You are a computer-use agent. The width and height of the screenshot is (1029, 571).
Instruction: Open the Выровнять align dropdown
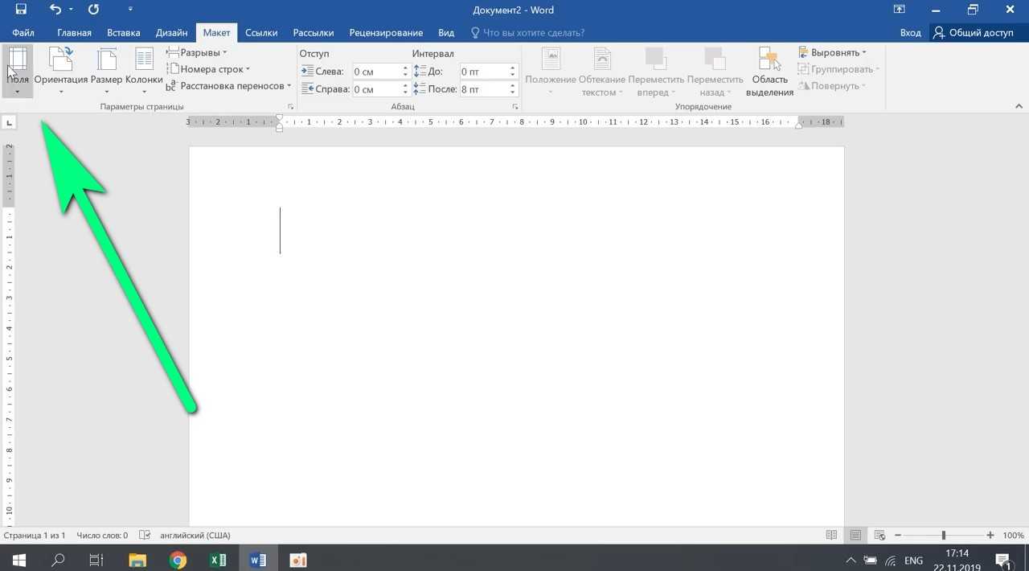point(833,52)
